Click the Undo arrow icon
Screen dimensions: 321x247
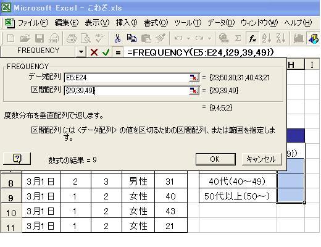point(178,38)
